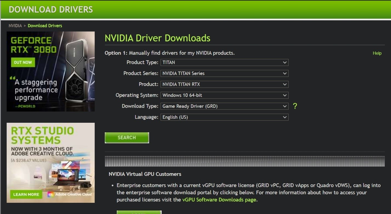Go to NVIDIA breadcrumb home link

click(15, 26)
